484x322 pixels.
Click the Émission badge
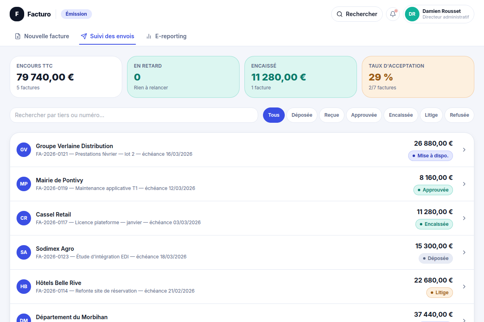[76, 14]
